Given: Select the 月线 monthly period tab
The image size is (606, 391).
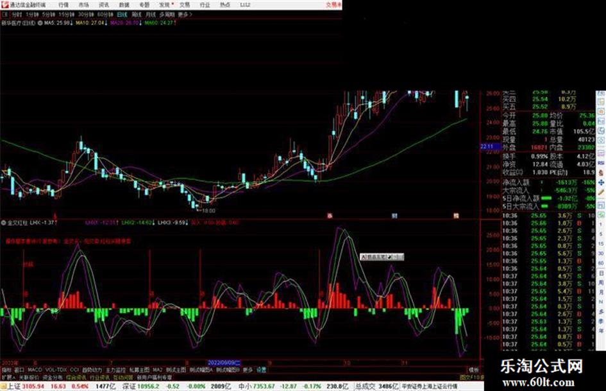Looking at the screenshot, I should (150, 14).
